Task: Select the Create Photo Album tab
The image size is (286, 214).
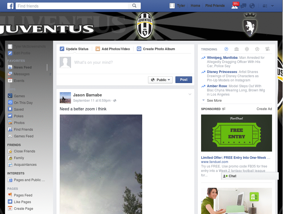Action: coord(156,49)
